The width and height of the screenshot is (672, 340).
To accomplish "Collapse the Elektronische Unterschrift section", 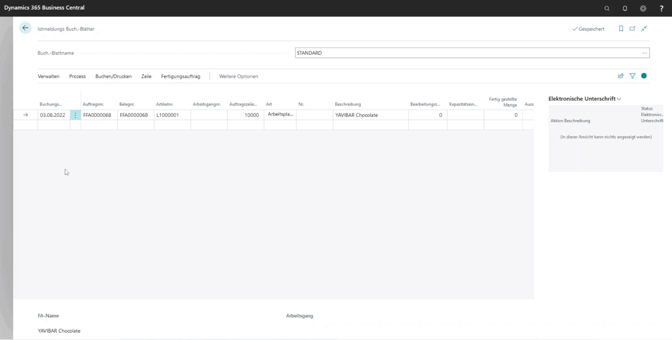I will 619,98.
